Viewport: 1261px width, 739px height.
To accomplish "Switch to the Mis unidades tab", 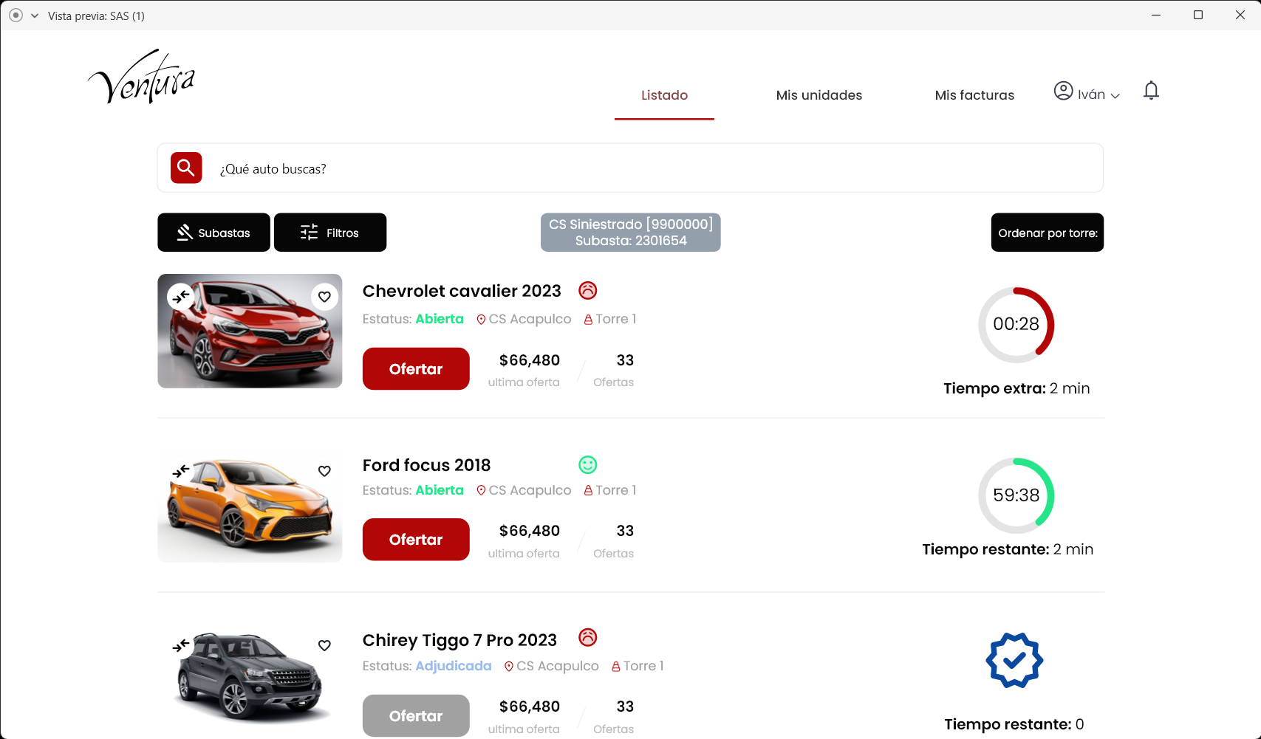I will (x=819, y=95).
